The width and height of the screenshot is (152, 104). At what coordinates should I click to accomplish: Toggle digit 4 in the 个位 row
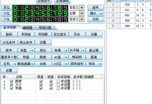[x=37, y=19]
